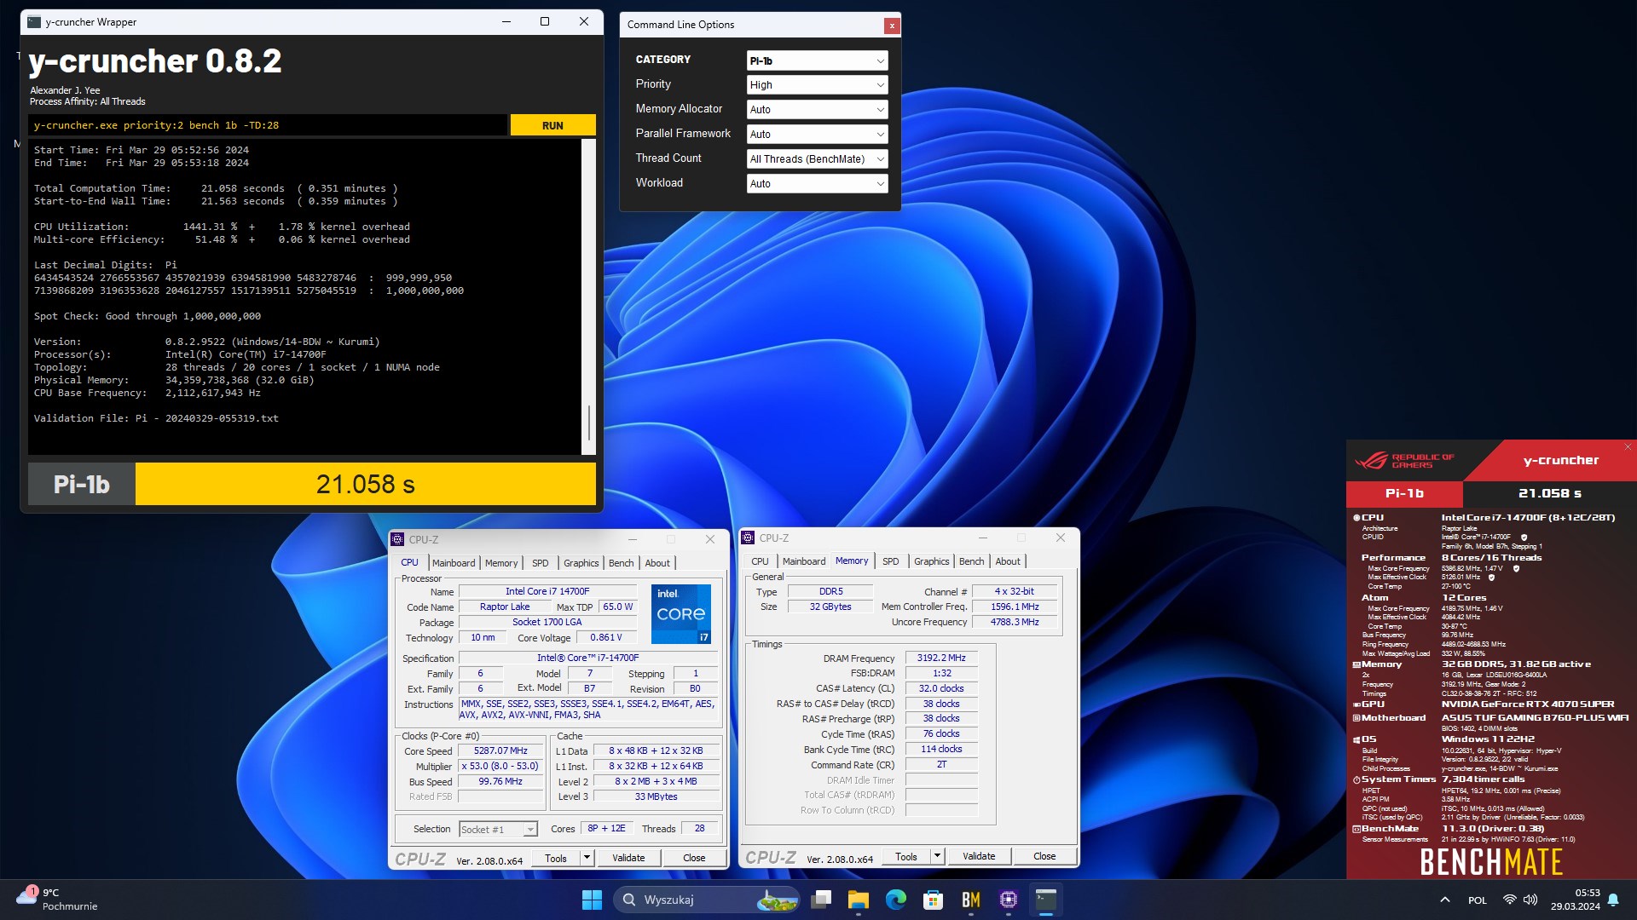Expand Tools arrow in left CPU-Z window
The width and height of the screenshot is (1637, 920).
tap(587, 858)
